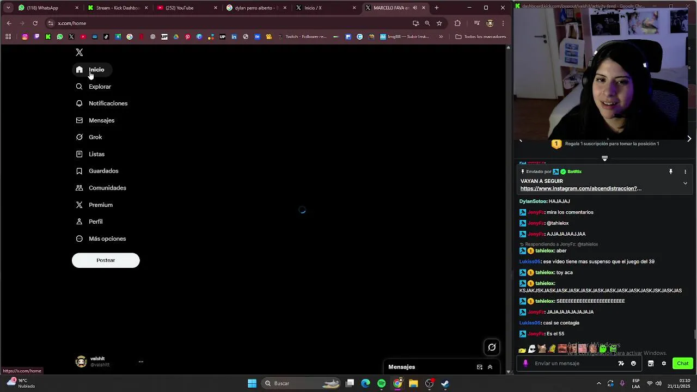Screen dimensions: 697x392
Task: Go to next leaderboard item arrow
Action: coord(689,139)
